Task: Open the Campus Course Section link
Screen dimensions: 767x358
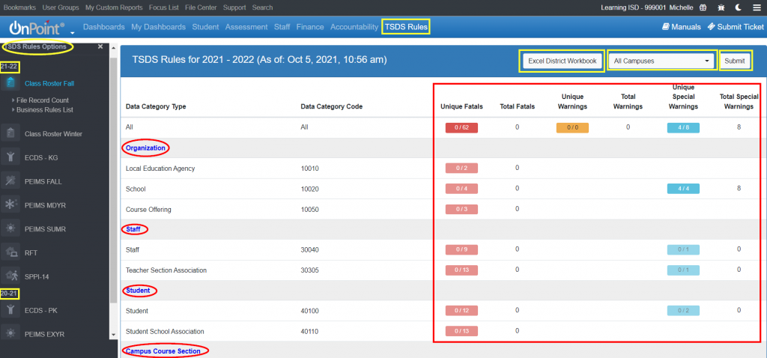Action: click(x=163, y=351)
